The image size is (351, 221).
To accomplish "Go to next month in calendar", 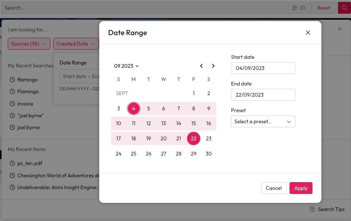I will (x=213, y=66).
